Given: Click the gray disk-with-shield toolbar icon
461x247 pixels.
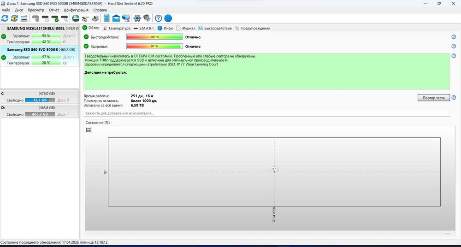Looking at the screenshot, I should pyautogui.click(x=35, y=18).
